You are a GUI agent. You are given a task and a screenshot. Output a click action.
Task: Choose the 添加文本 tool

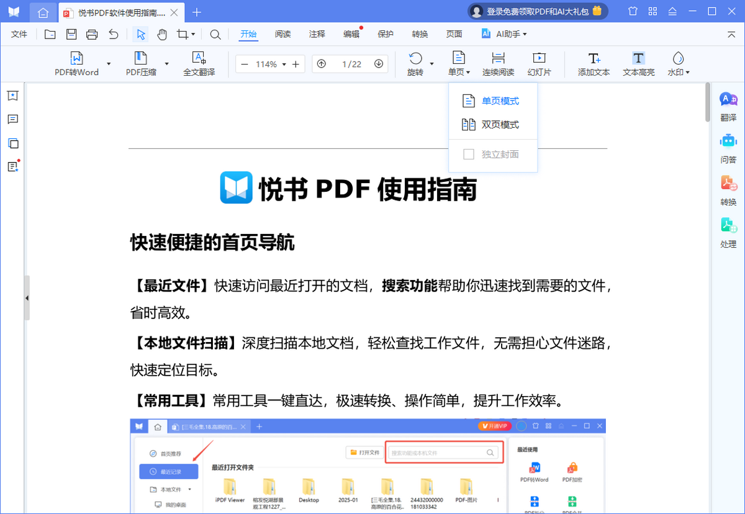point(594,64)
